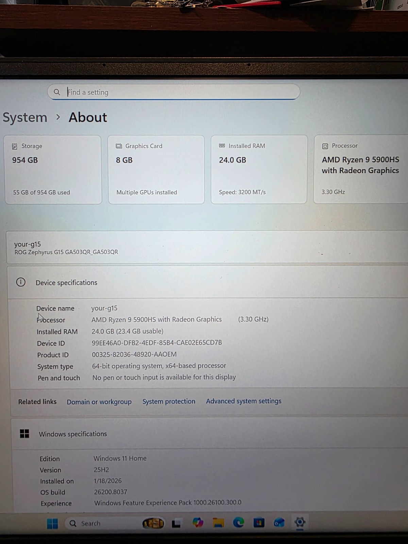This screenshot has width=408, height=544.
Task: Open File Explorer from the taskbar
Action: pos(218,523)
